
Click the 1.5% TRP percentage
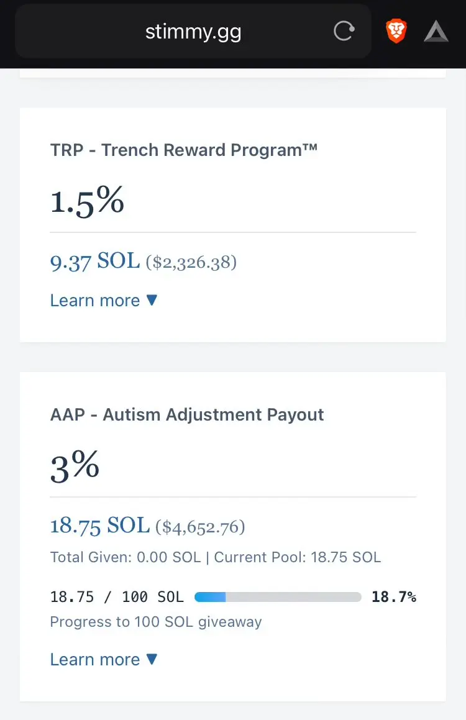(87, 201)
